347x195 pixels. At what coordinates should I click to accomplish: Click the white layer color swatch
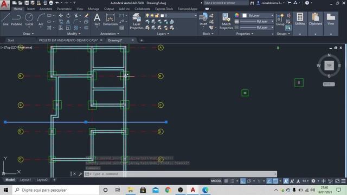coord(162,16)
